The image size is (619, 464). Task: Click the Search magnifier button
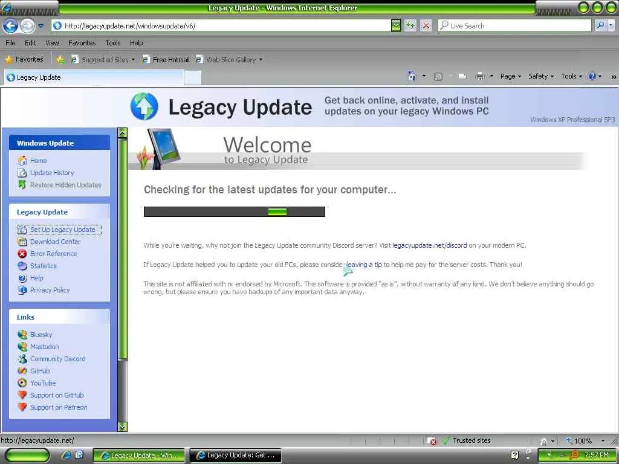click(600, 25)
